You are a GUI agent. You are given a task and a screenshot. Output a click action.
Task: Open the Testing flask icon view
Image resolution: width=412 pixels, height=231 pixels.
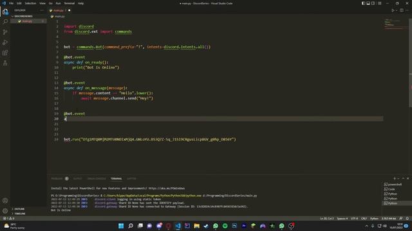5,63
